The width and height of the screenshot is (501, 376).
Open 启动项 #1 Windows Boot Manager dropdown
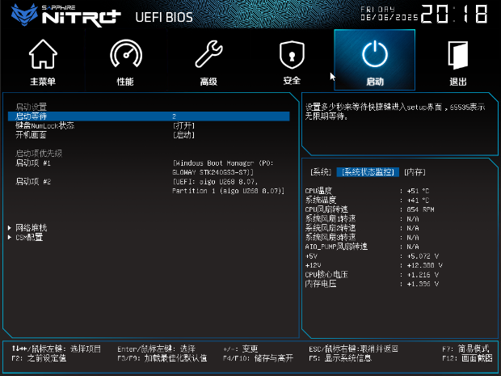223,167
